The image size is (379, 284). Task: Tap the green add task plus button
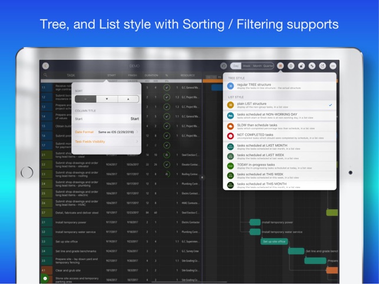click(x=45, y=279)
